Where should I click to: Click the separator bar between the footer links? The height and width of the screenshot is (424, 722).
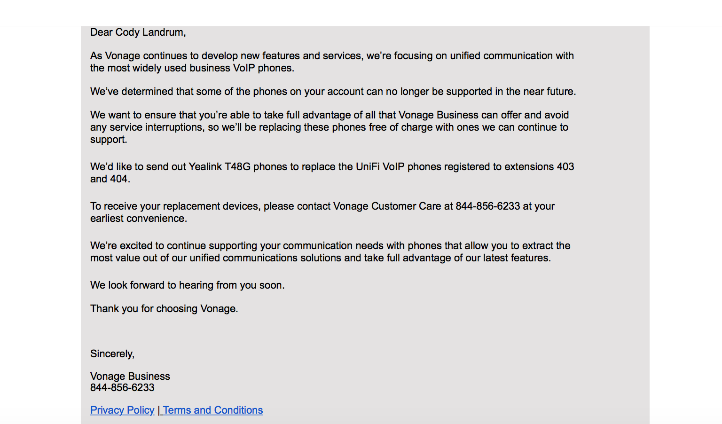click(158, 410)
